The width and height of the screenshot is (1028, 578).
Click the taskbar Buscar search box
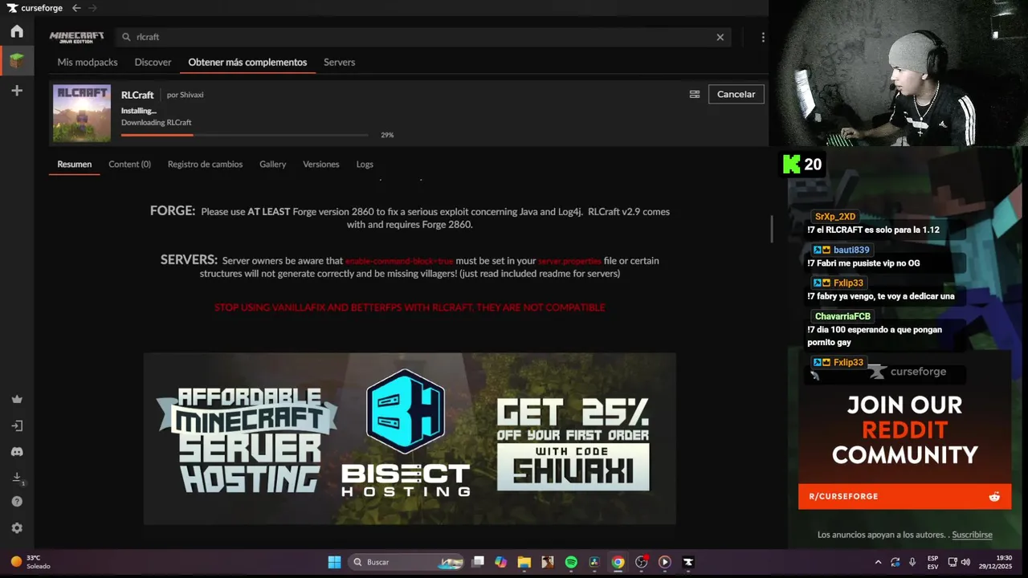click(407, 562)
